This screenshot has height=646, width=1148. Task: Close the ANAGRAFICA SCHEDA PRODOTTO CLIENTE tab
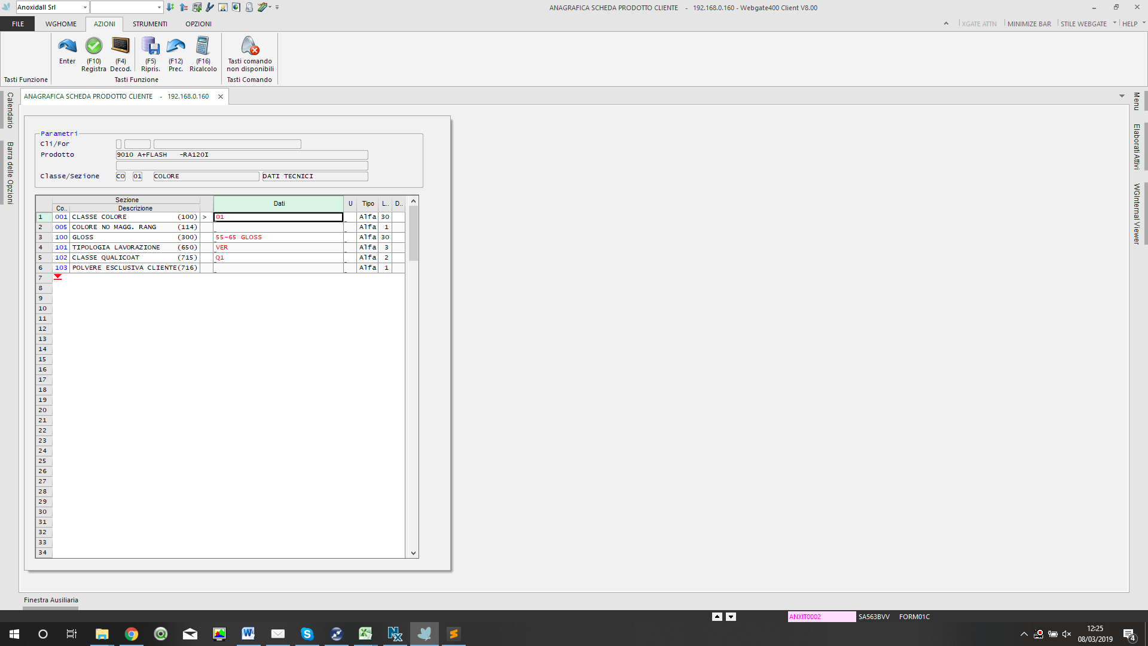click(x=221, y=96)
